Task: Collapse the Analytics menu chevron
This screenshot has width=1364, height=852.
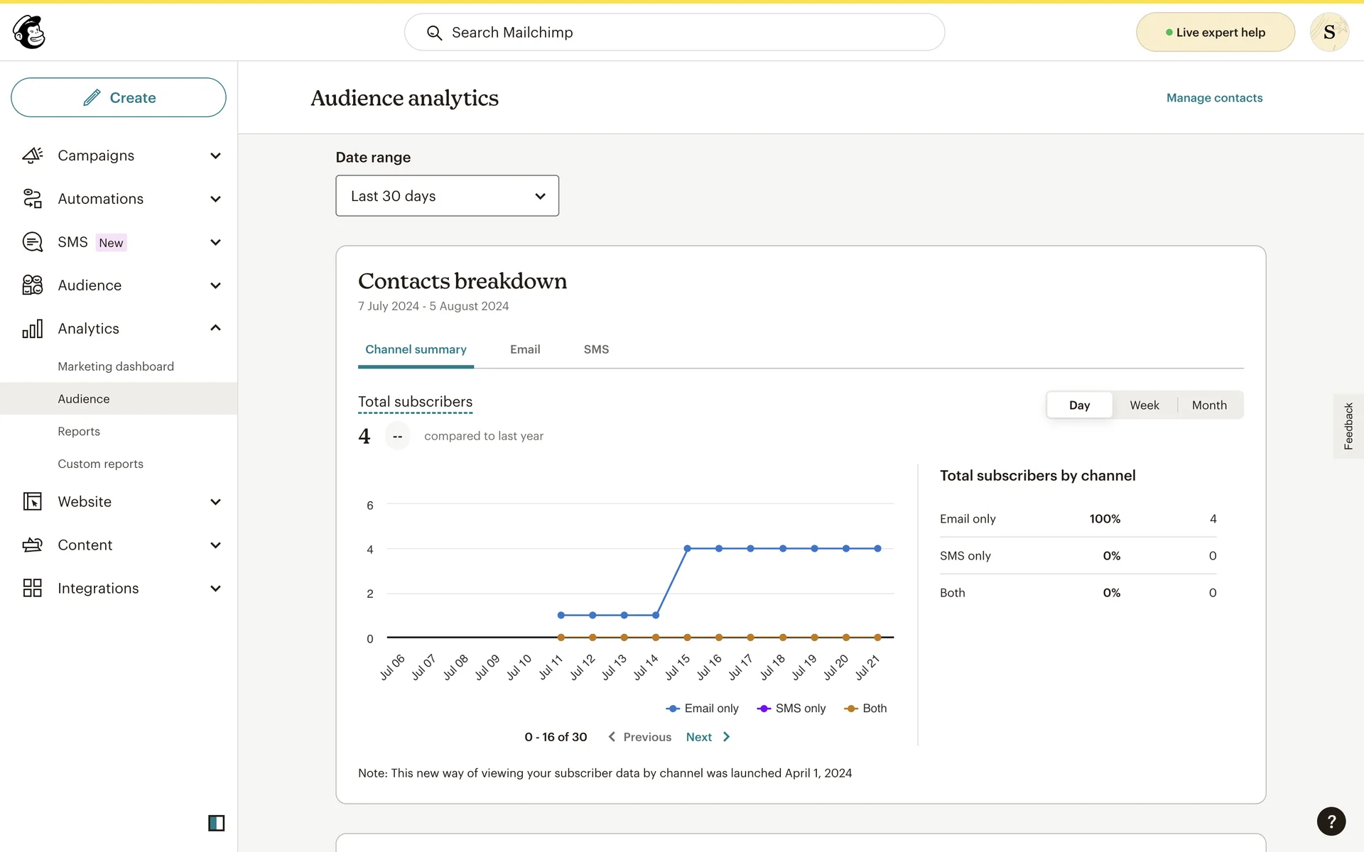Action: (216, 328)
